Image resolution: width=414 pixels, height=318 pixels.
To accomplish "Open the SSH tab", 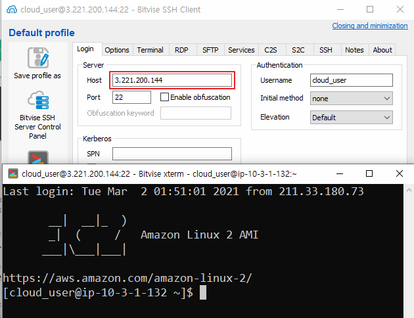I will tap(326, 50).
